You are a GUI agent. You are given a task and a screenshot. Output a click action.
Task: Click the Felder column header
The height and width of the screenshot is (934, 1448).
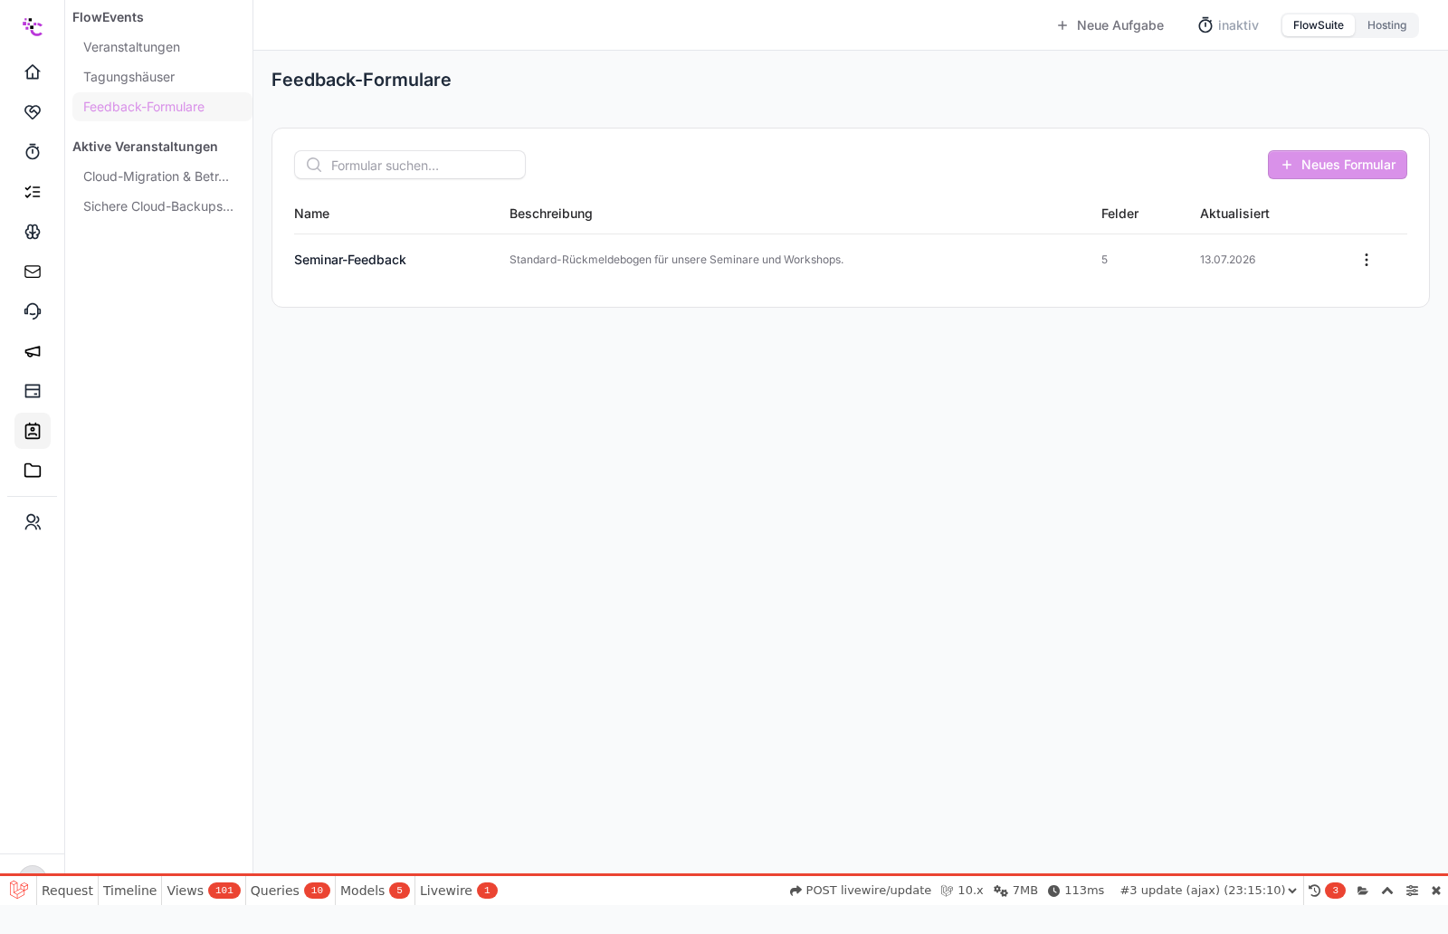[x=1119, y=214]
